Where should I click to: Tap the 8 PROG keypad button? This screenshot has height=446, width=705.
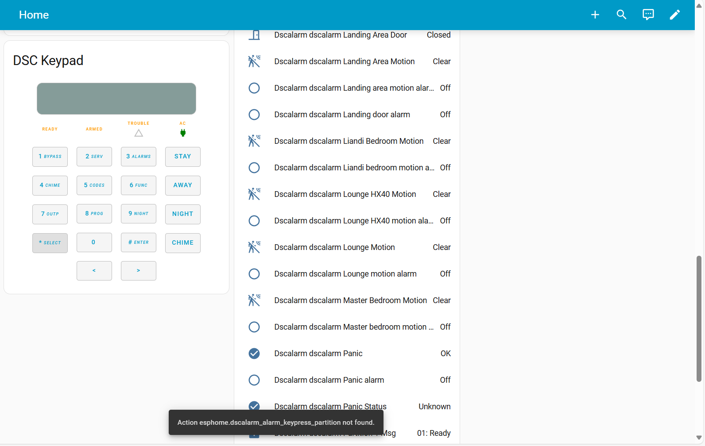pos(94,214)
